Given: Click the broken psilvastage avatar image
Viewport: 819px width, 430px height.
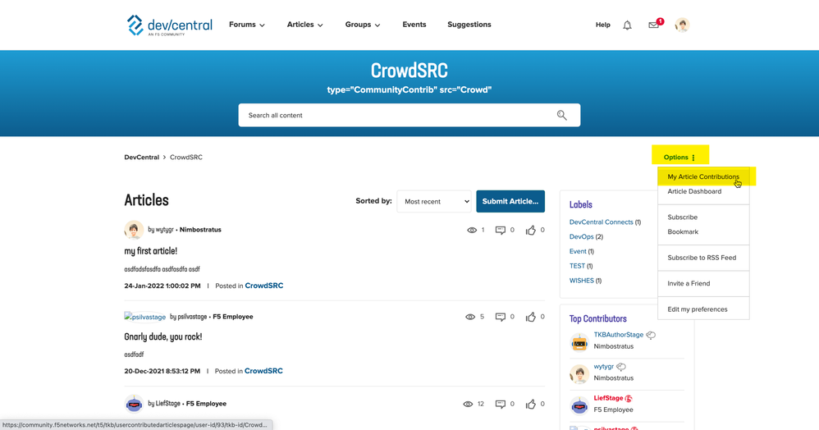Looking at the screenshot, I should pyautogui.click(x=144, y=317).
